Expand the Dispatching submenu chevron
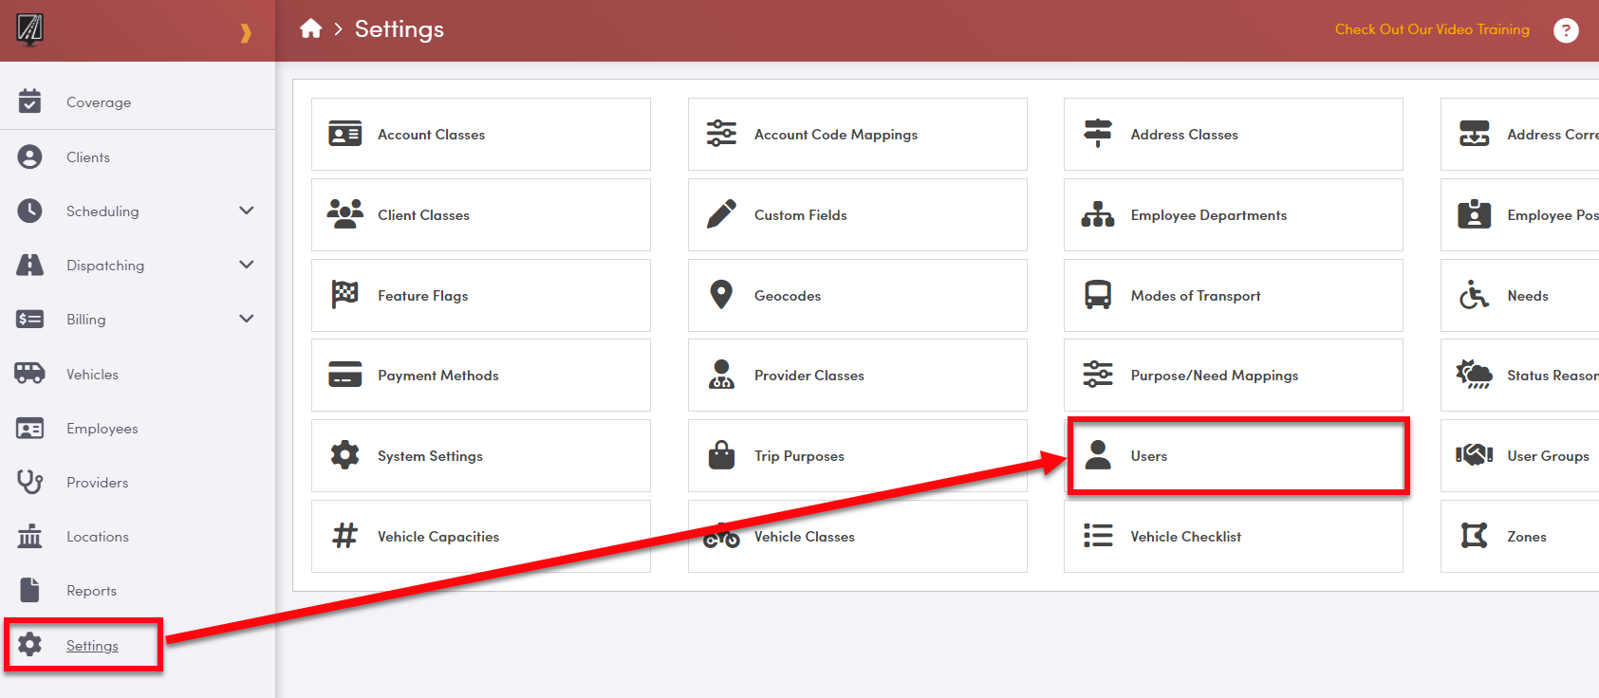 [247, 265]
